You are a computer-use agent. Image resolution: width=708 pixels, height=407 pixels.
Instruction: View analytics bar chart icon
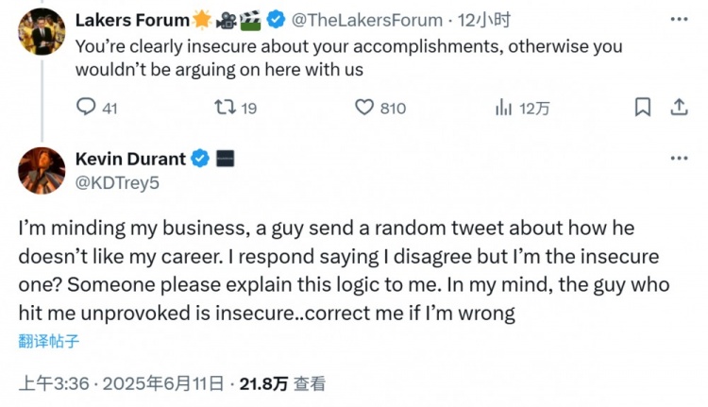point(503,108)
